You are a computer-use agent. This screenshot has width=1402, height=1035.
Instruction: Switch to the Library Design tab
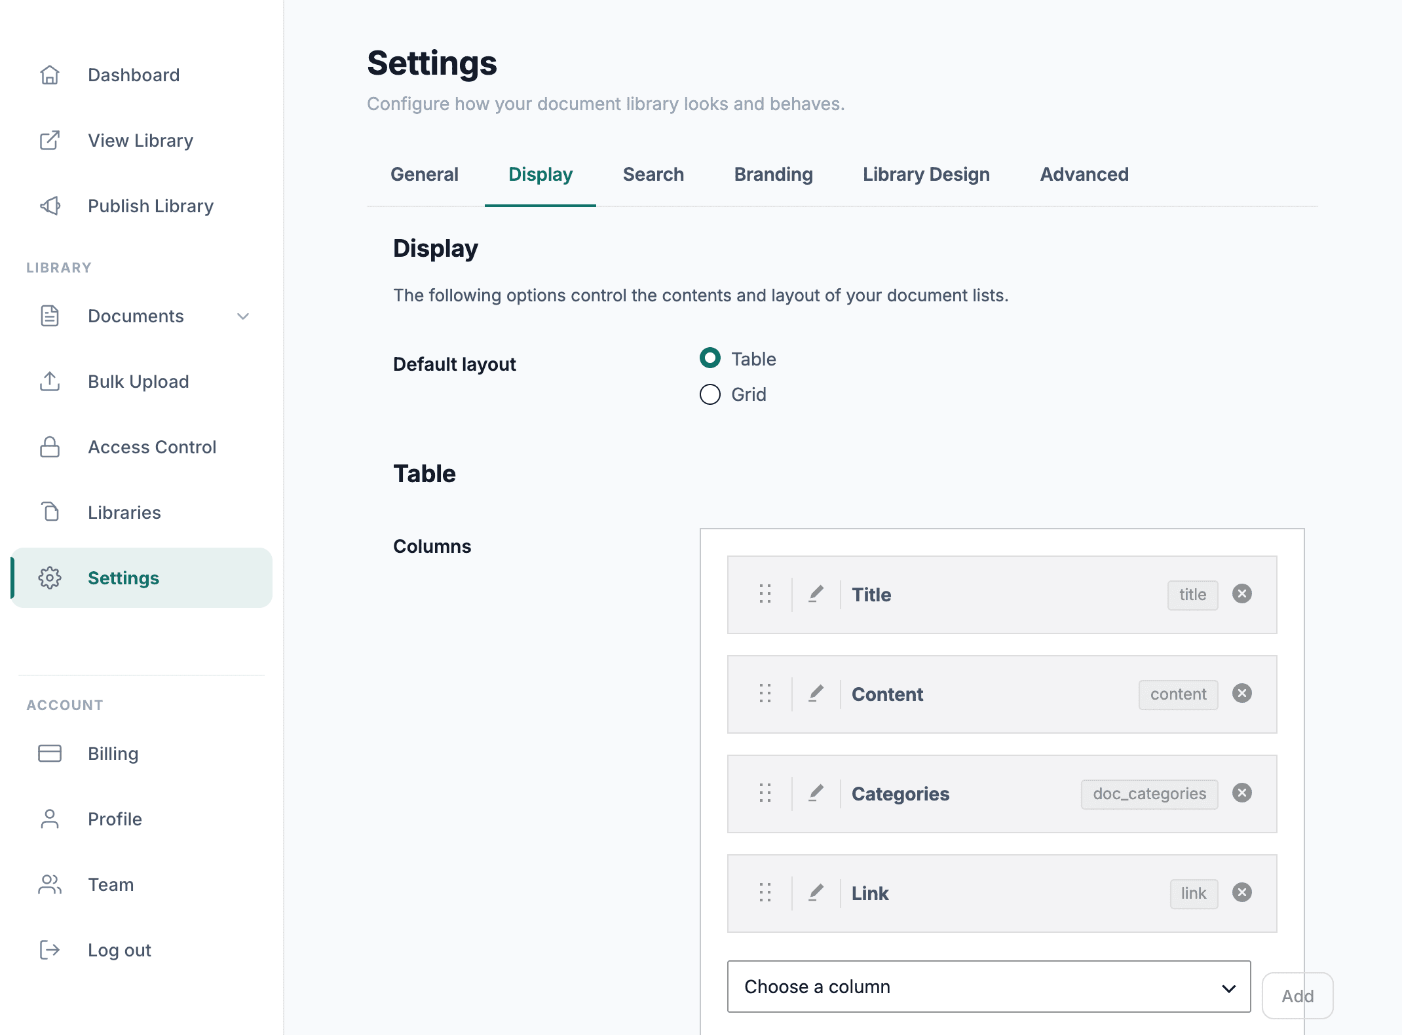[926, 174]
